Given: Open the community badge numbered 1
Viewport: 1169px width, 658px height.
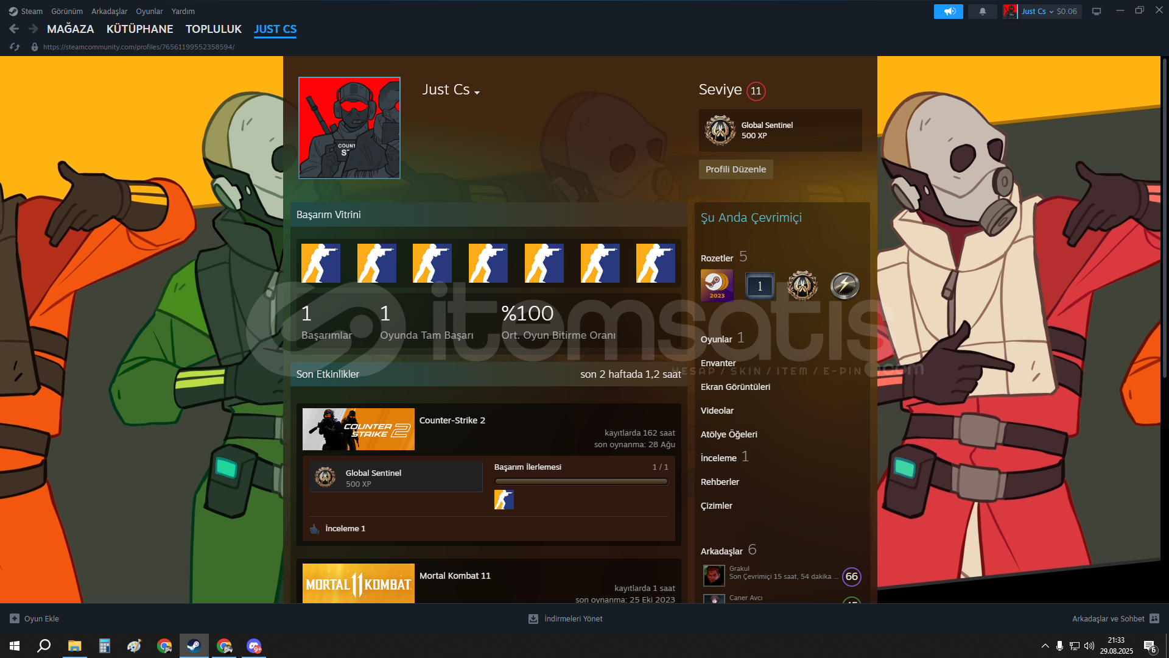Looking at the screenshot, I should click(760, 286).
